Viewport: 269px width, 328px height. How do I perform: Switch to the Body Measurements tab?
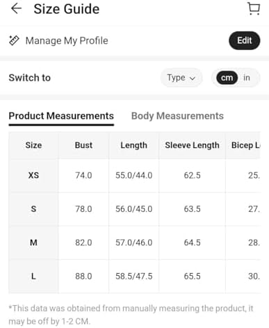coord(177,116)
